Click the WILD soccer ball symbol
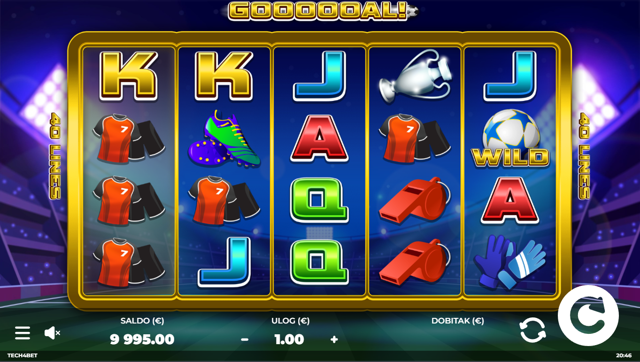This screenshot has width=640, height=362. point(510,138)
